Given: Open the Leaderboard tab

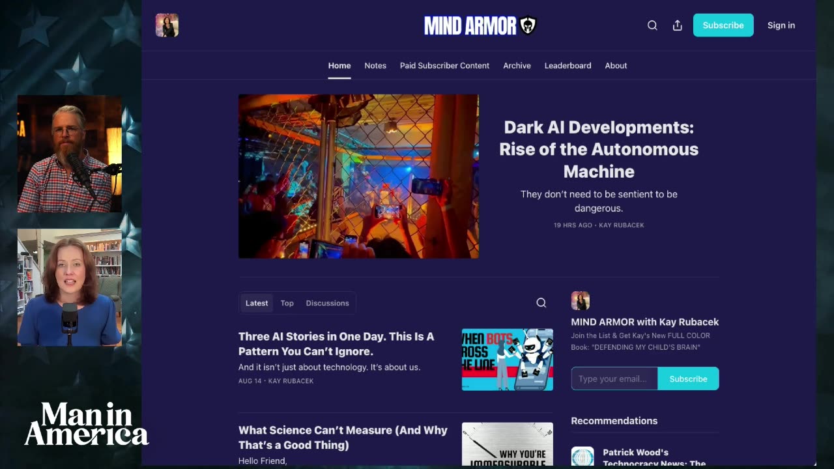Looking at the screenshot, I should [568, 66].
